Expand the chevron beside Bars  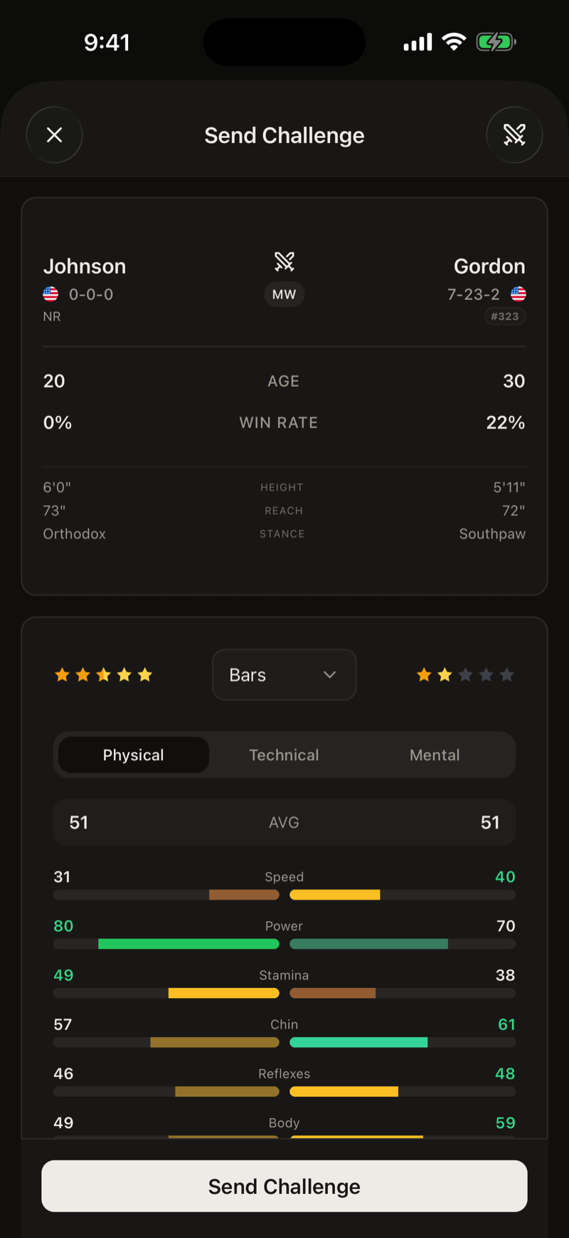pyautogui.click(x=329, y=675)
